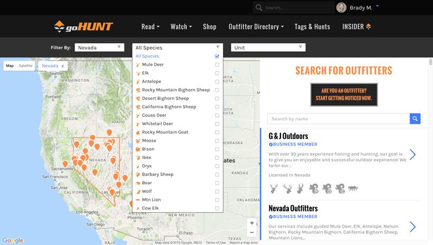The image size is (433, 245).
Task: Click the Mule Deer icon in species list
Action: pos(138,64)
